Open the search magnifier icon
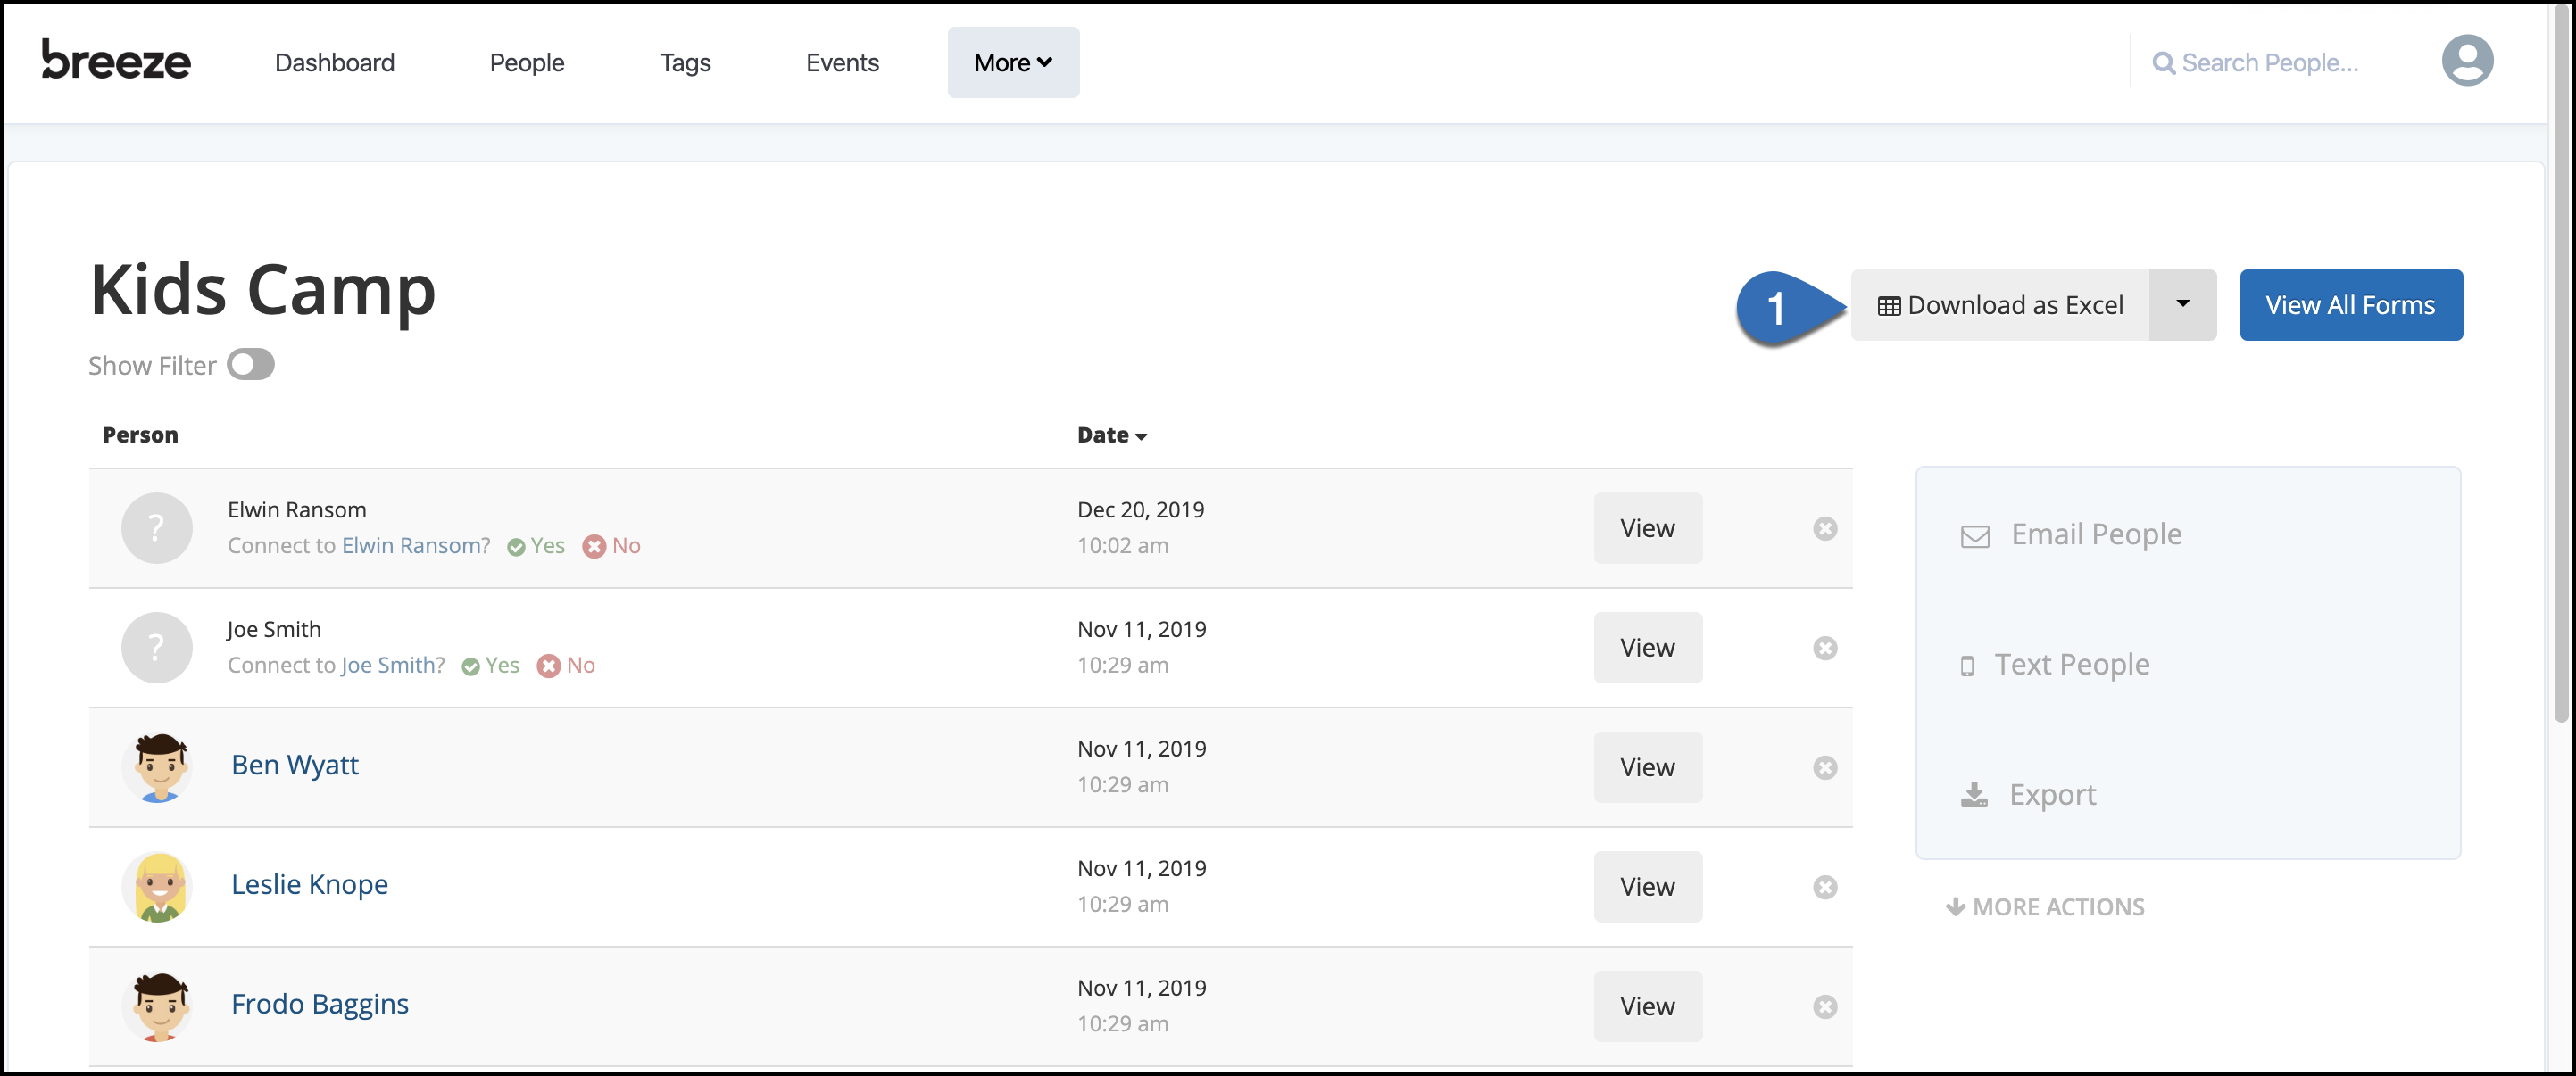 [2164, 62]
